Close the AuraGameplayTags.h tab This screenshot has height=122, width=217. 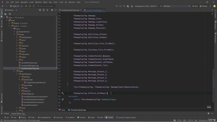coord(104,10)
